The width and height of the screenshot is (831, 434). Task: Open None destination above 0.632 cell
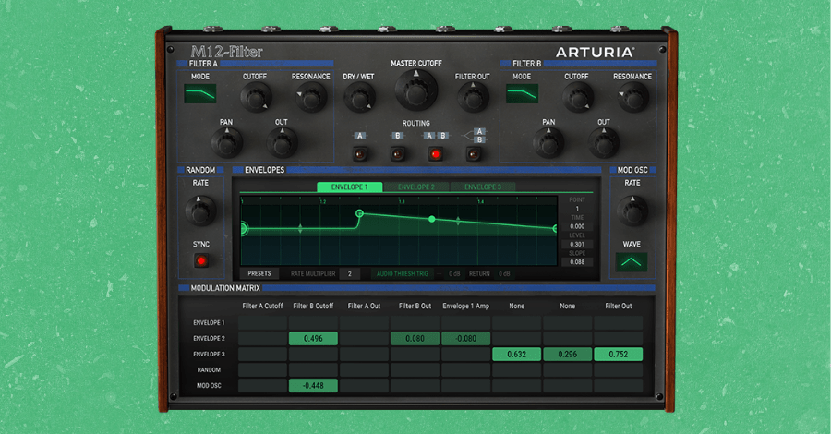coord(517,306)
